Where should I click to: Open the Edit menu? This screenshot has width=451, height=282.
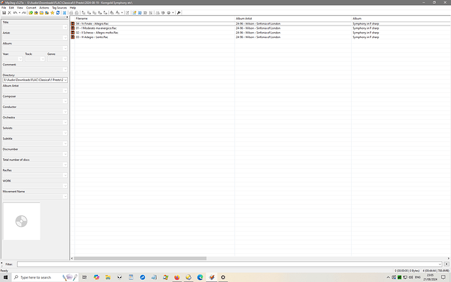[11, 8]
